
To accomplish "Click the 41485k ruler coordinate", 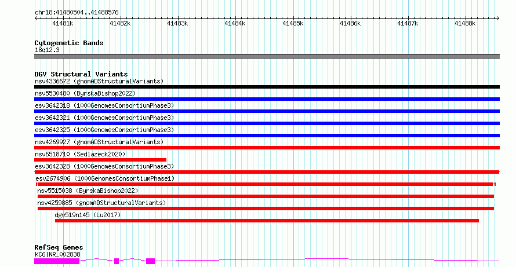I will 293,24.
